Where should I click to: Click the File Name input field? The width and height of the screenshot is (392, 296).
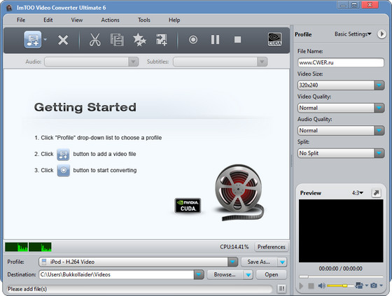click(x=341, y=62)
